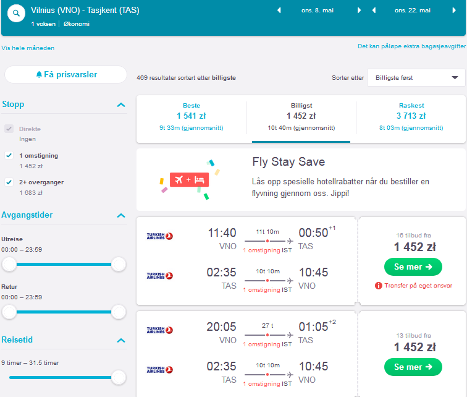467x397 pixels.
Task: Collapse the Stopp filter section
Action: tap(121, 105)
